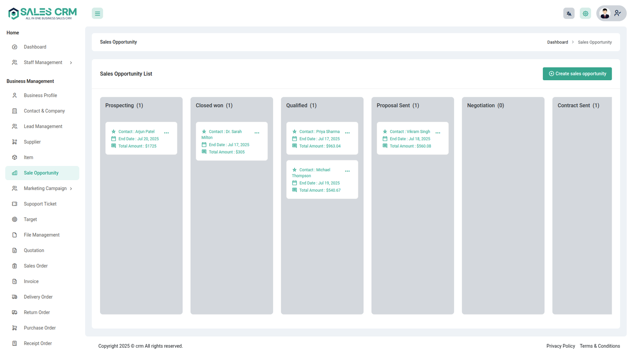The height and width of the screenshot is (356, 633).
Task: Click the Item box icon in sidebar
Action: tap(15, 157)
